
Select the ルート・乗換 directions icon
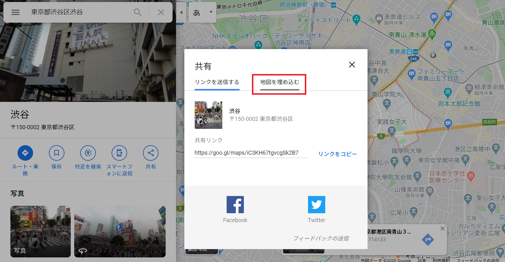(25, 153)
